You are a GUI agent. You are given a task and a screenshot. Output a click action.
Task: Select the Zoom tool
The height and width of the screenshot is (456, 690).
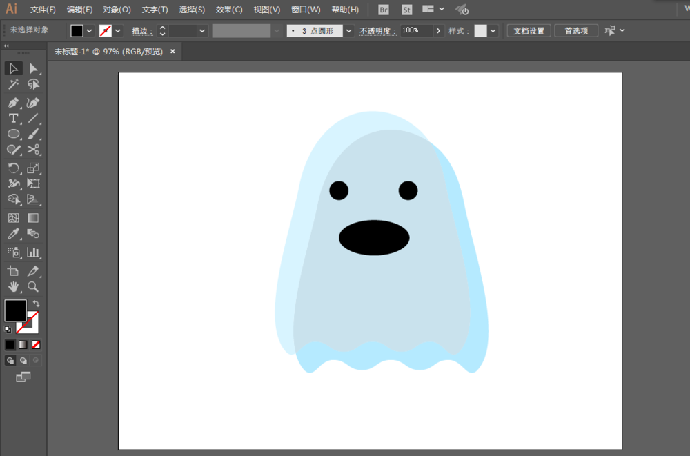(33, 287)
